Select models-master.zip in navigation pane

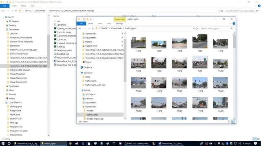[x=95, y=119]
